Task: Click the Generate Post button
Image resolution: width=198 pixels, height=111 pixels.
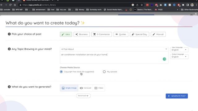Action: [x=177, y=96]
